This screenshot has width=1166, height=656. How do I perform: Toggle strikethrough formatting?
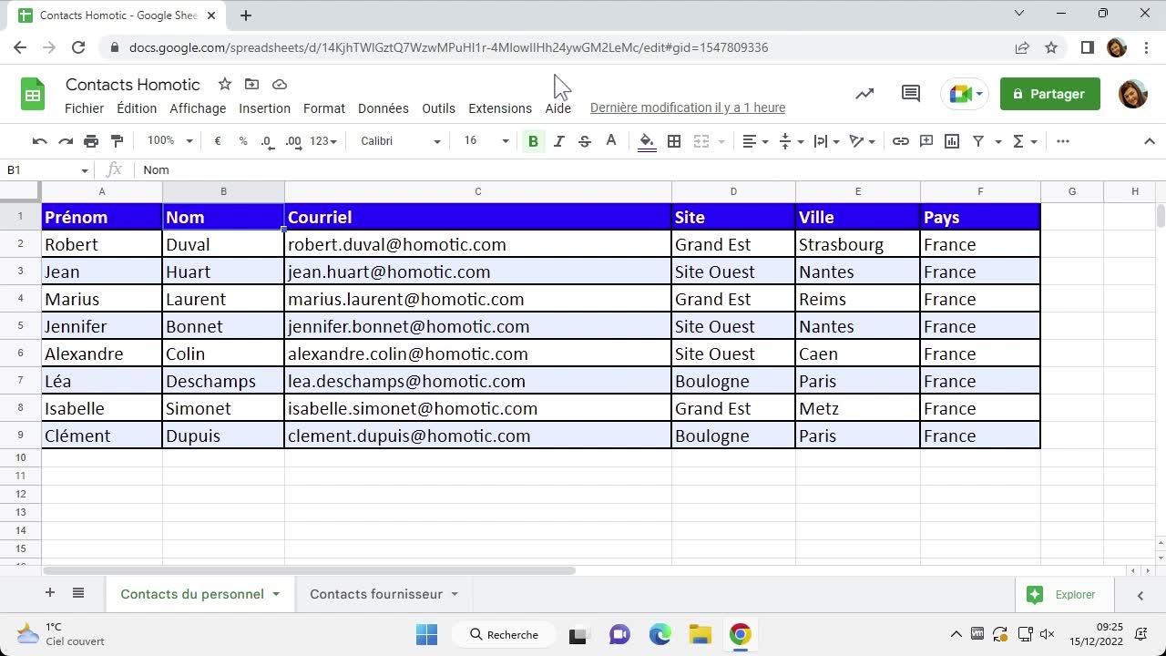tap(585, 141)
